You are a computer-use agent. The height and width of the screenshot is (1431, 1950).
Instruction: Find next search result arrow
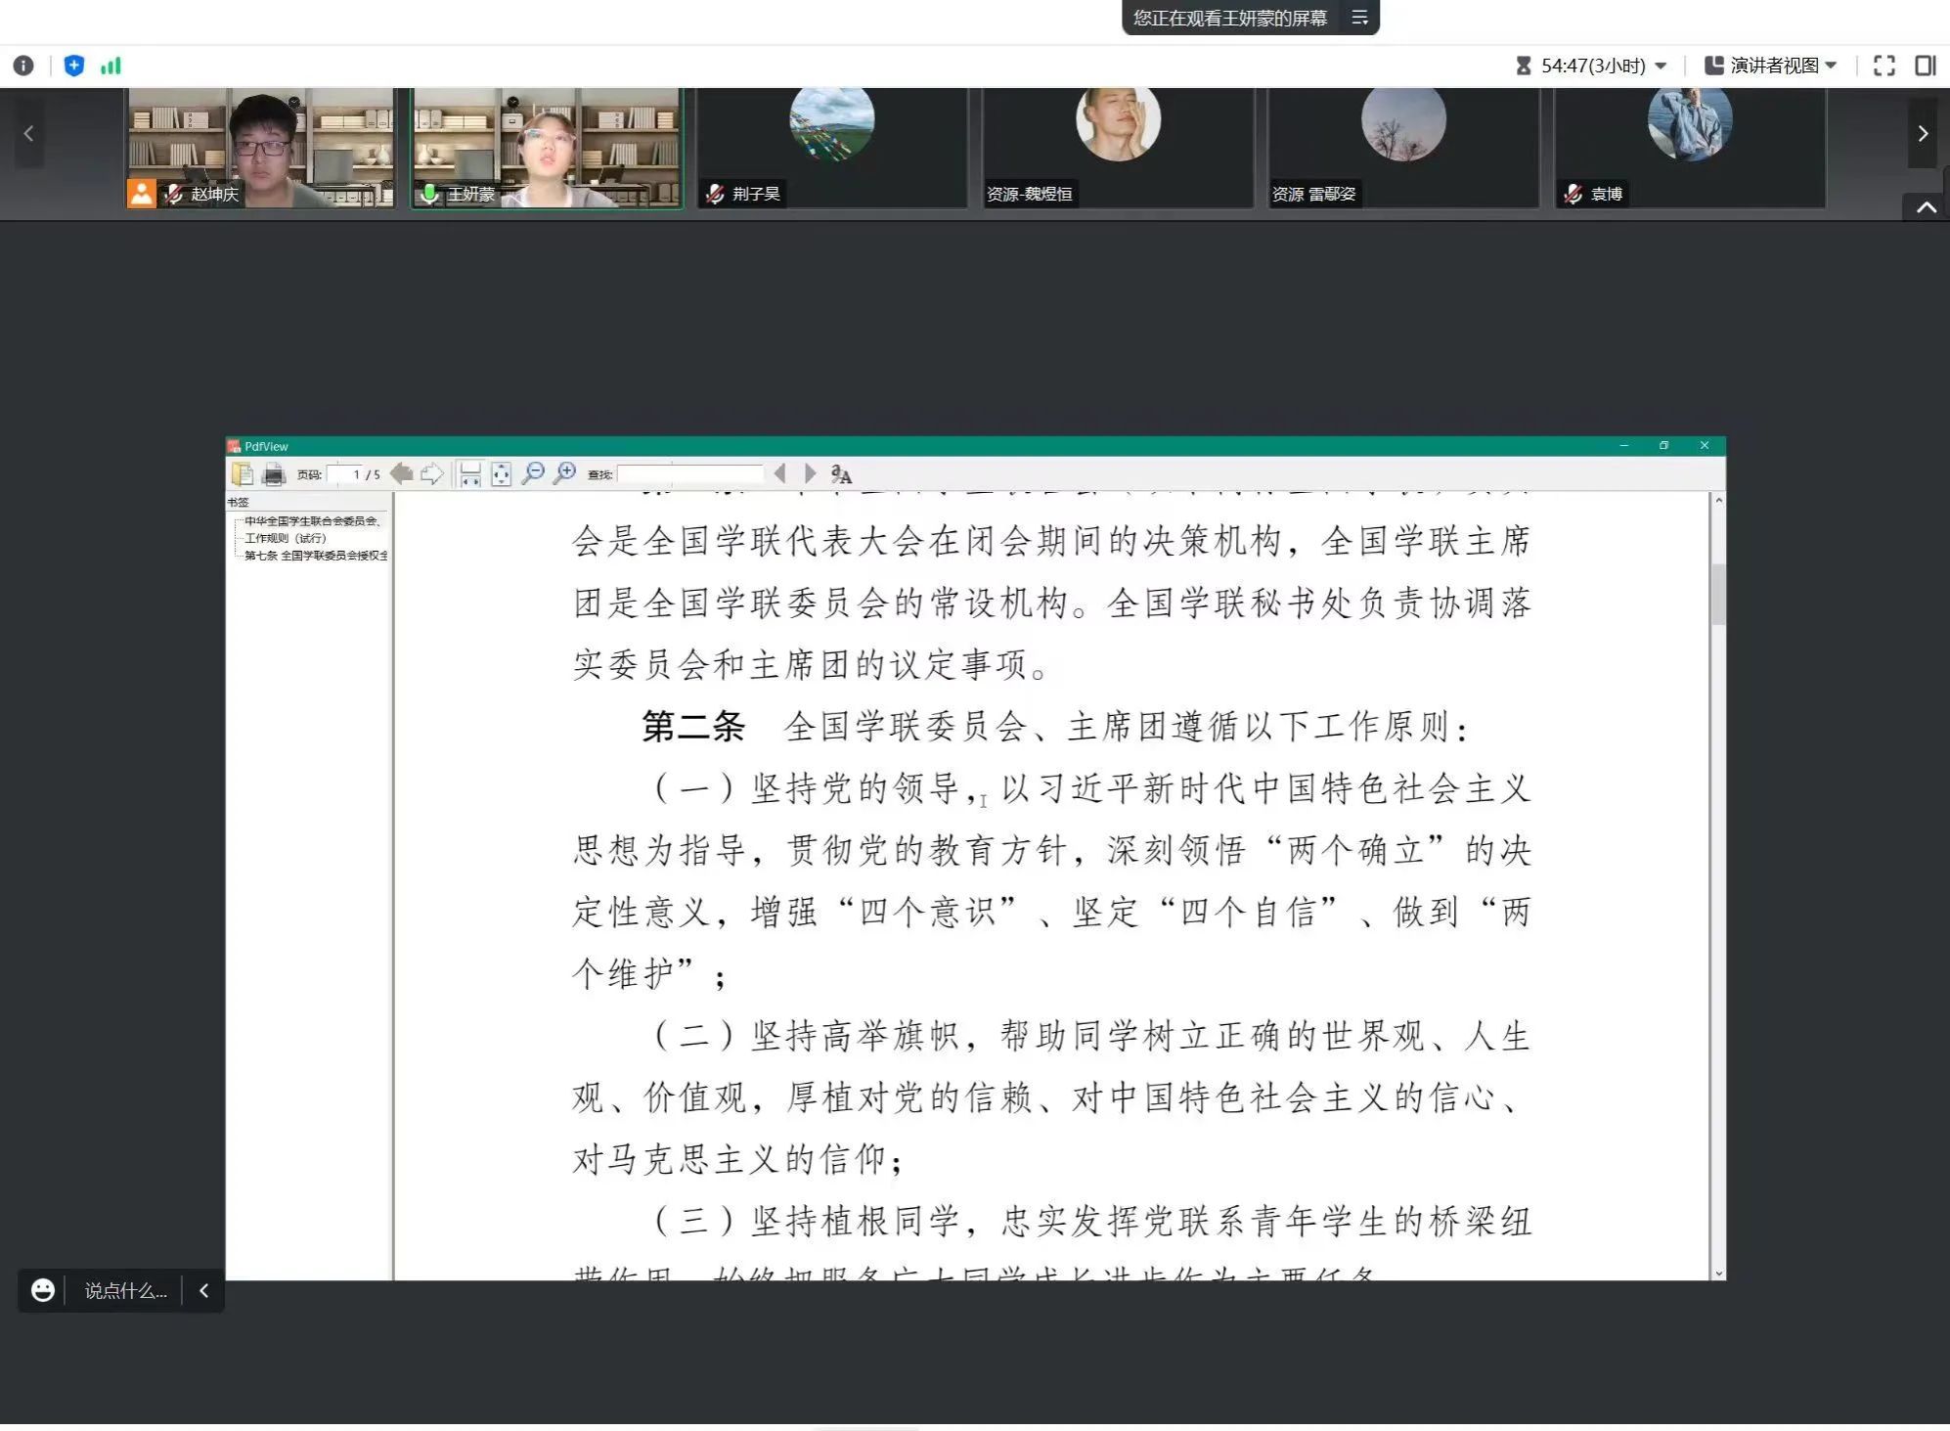(x=810, y=474)
